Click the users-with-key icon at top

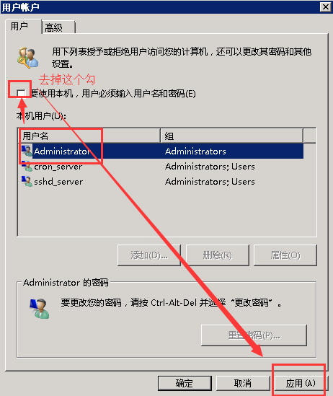tap(28, 58)
